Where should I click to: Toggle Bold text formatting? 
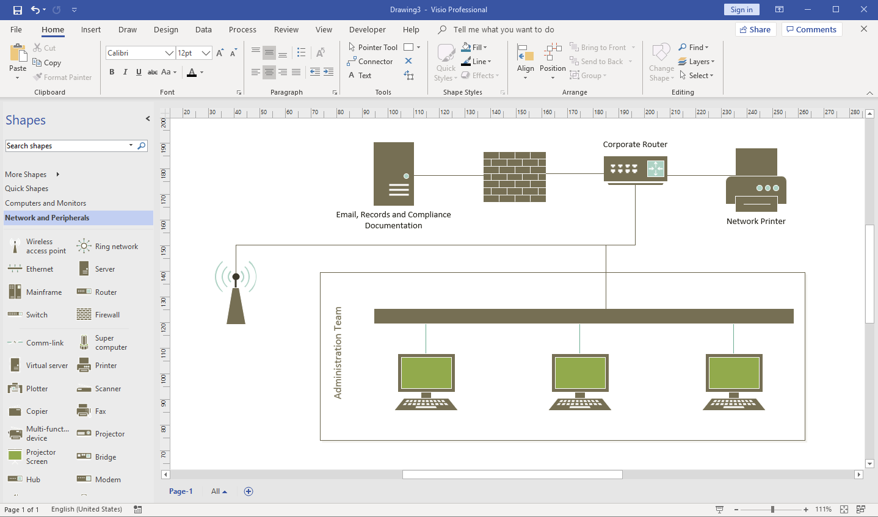[112, 71]
